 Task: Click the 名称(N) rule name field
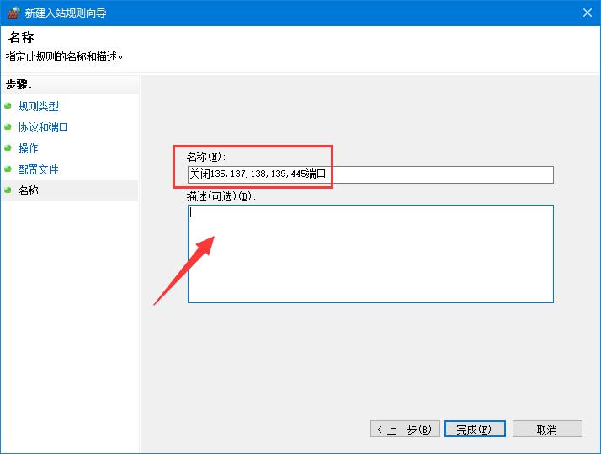pyautogui.click(x=370, y=174)
